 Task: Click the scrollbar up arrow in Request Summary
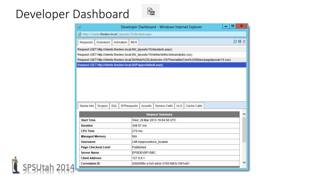tap(244, 114)
